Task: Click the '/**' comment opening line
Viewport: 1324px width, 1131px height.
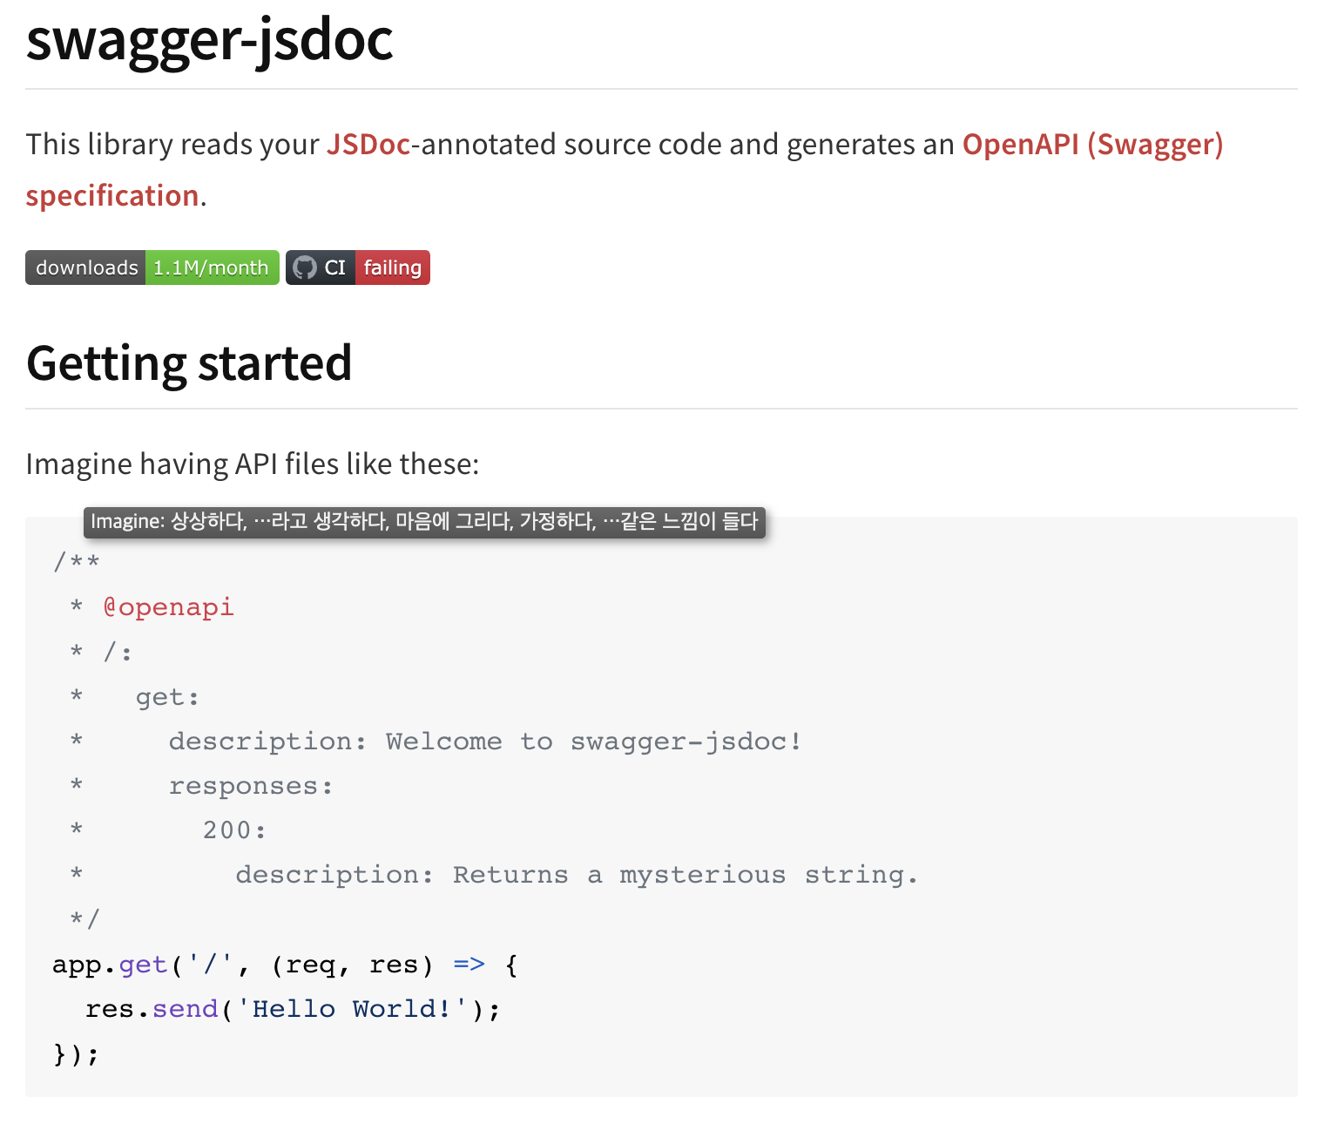Action: pos(77,561)
